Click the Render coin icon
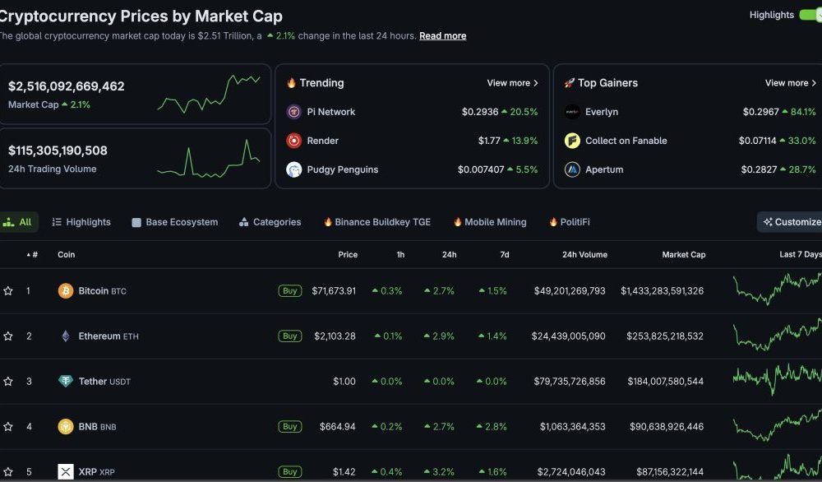The height and width of the screenshot is (482, 822). point(296,141)
